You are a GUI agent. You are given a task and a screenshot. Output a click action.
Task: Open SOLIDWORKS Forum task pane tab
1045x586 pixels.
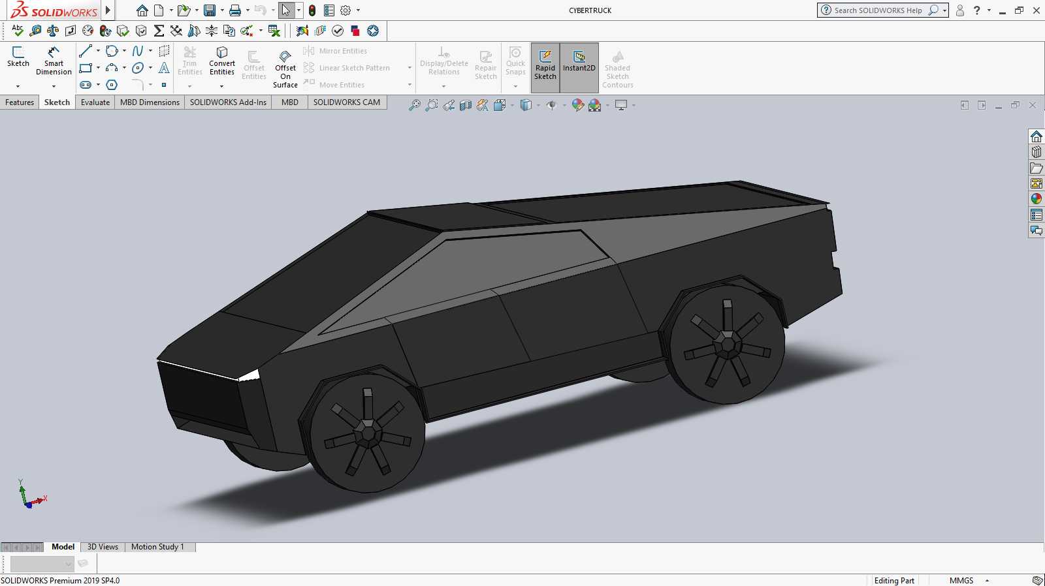[x=1037, y=230]
